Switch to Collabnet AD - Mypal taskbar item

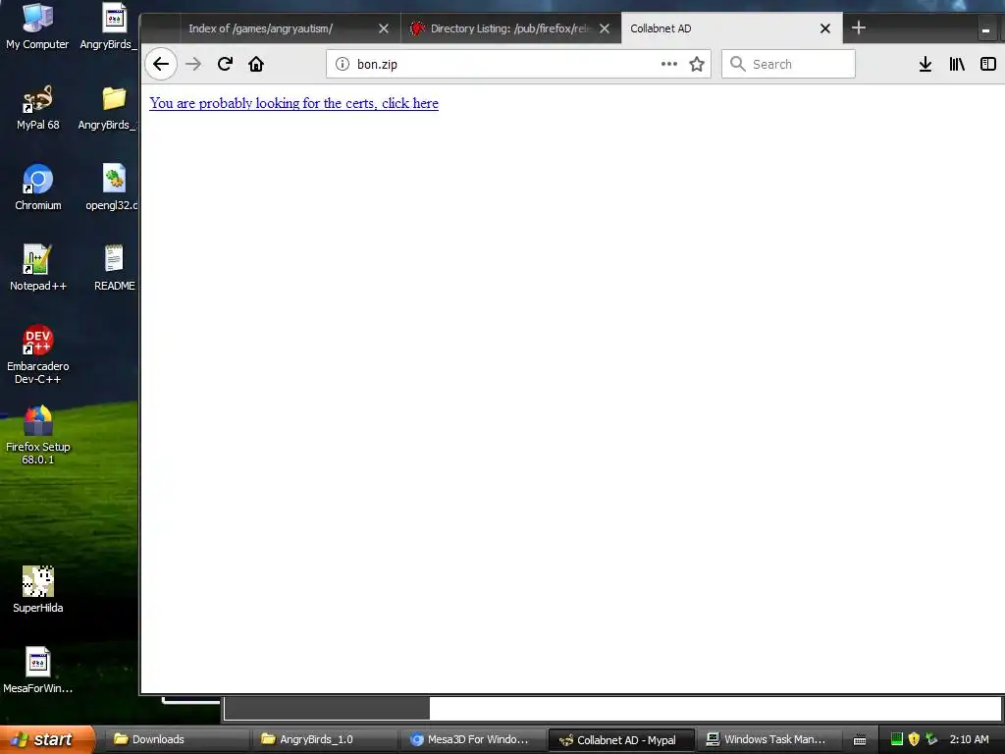point(621,740)
